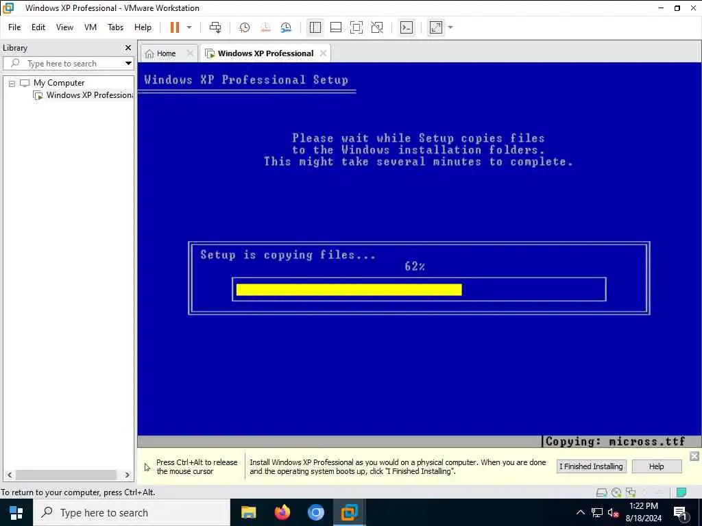Toggle the library sidebar view button
702x526 pixels.
coord(315,27)
